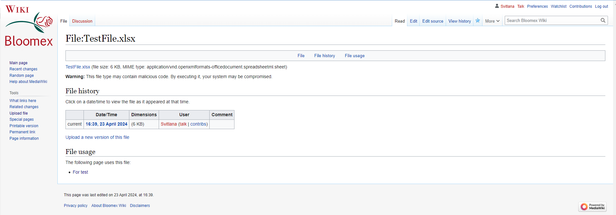This screenshot has width=616, height=215.
Task: Select the Read tab
Action: tap(400, 21)
